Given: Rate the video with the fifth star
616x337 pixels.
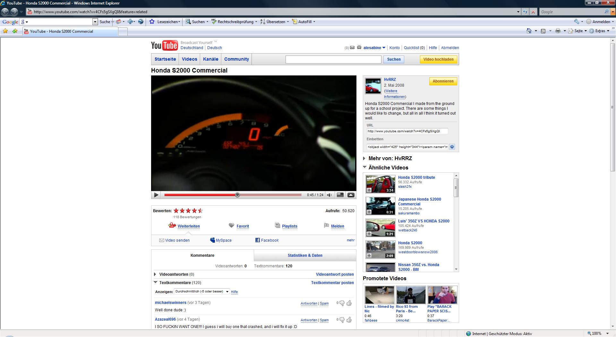Looking at the screenshot, I should coord(201,211).
